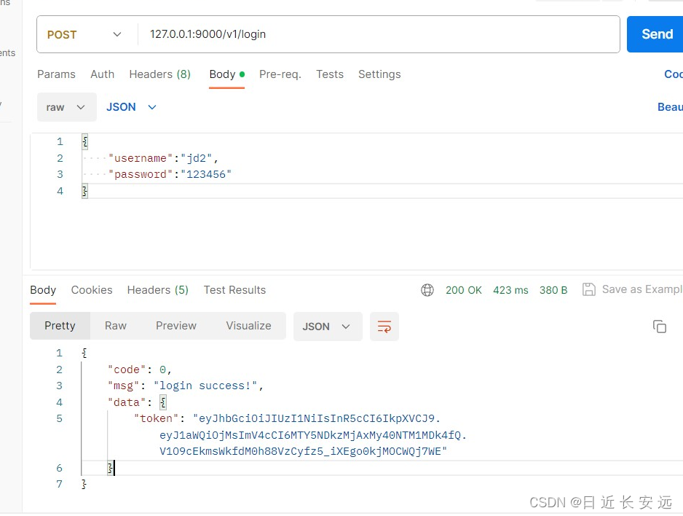Toggle the wrap lines icon
The height and width of the screenshot is (516, 683).
(x=384, y=327)
